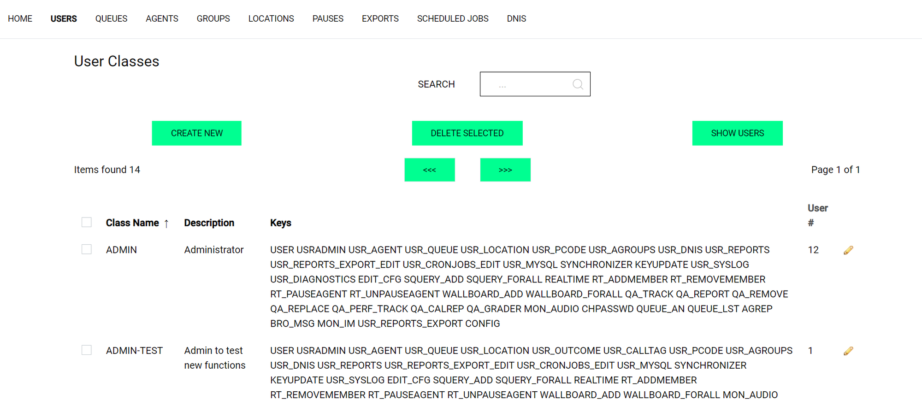Click DELETE SELECTED
This screenshot has width=922, height=406.
click(467, 133)
